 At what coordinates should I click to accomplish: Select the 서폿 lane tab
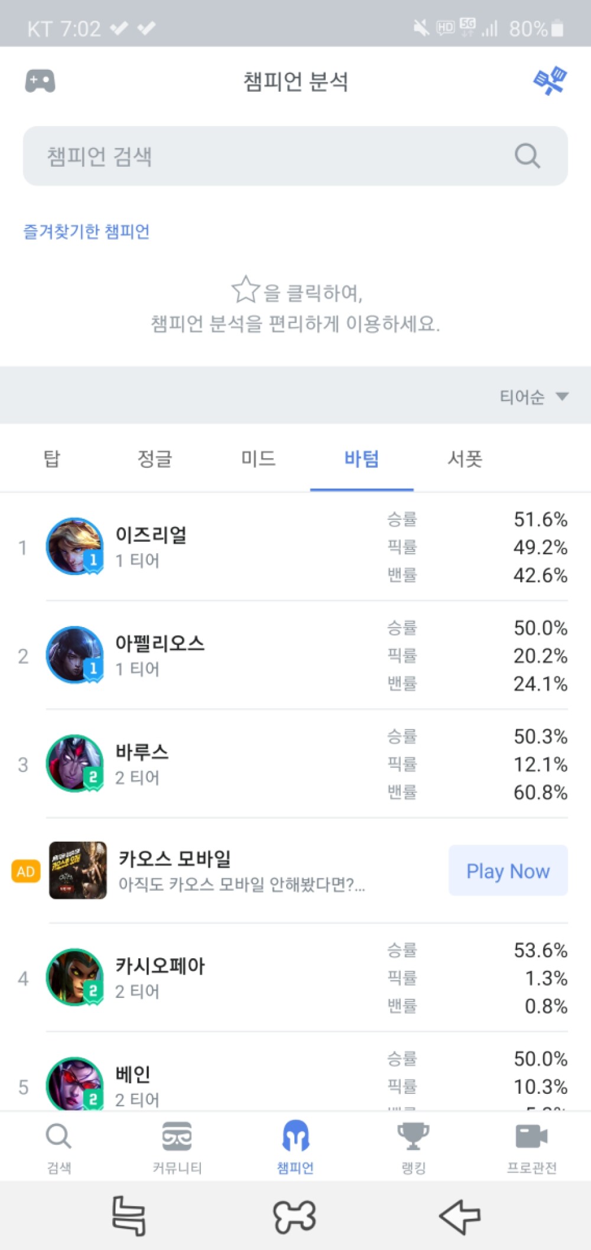[x=465, y=458]
